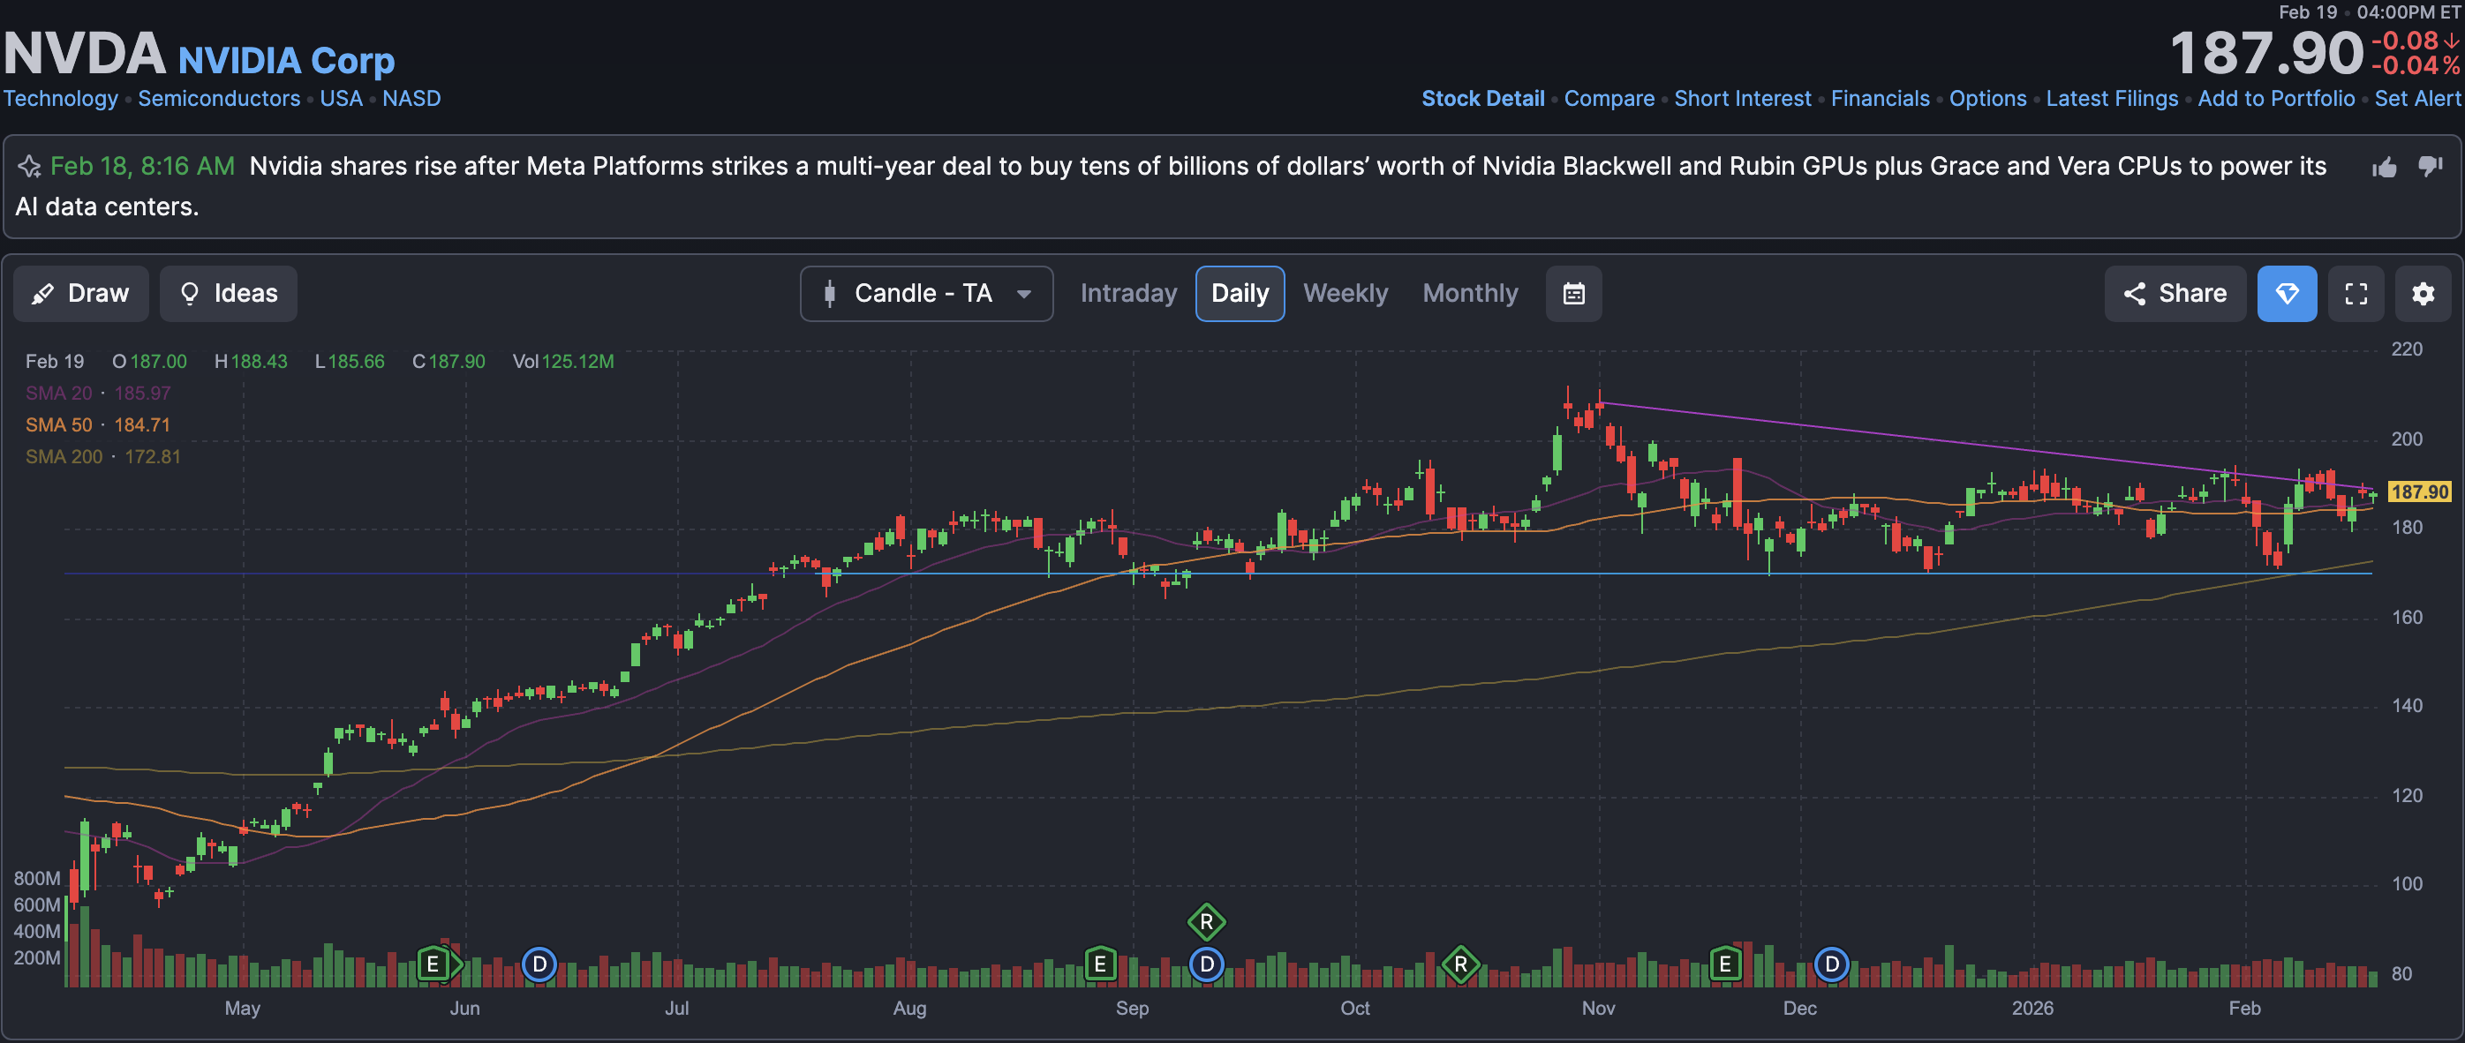Click the Share button
The width and height of the screenshot is (2465, 1043).
coord(2175,294)
